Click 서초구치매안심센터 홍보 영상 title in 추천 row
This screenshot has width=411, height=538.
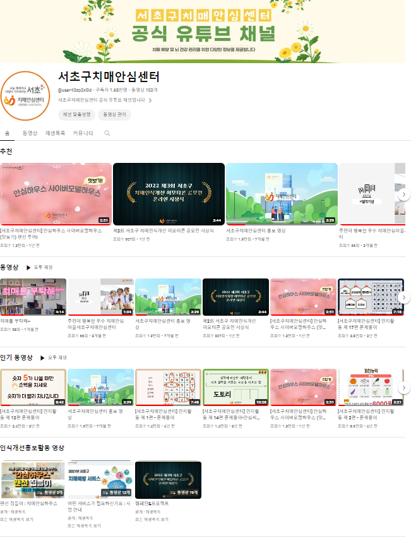click(256, 230)
